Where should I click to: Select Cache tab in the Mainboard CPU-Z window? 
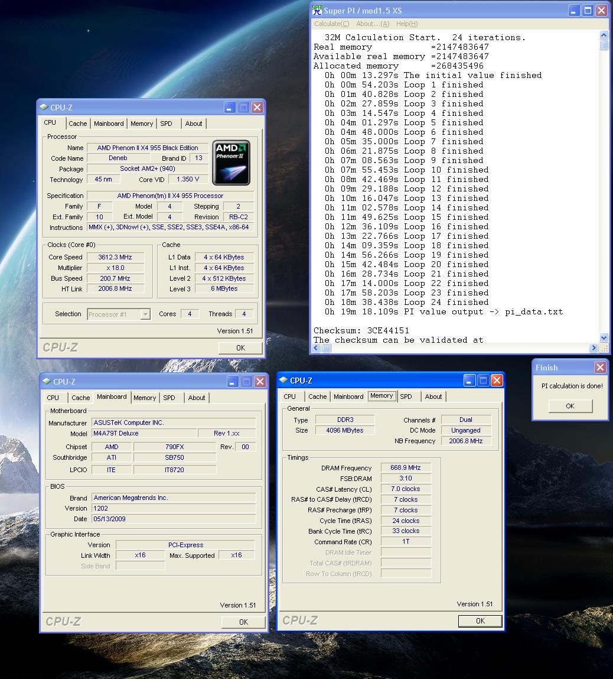pyautogui.click(x=80, y=398)
